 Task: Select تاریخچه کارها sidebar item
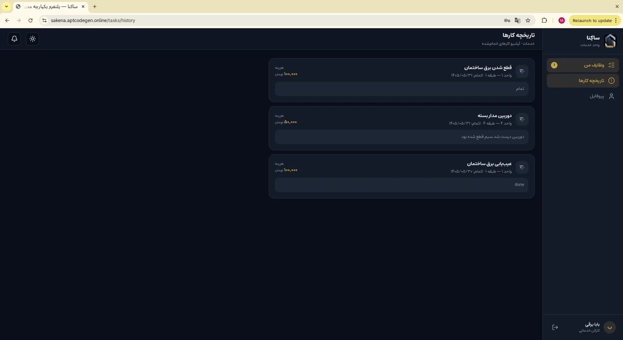coord(583,81)
